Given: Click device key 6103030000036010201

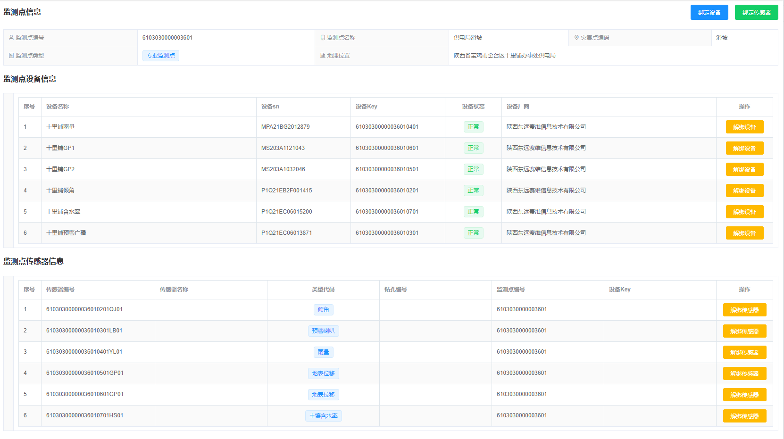Looking at the screenshot, I should click(x=387, y=191).
